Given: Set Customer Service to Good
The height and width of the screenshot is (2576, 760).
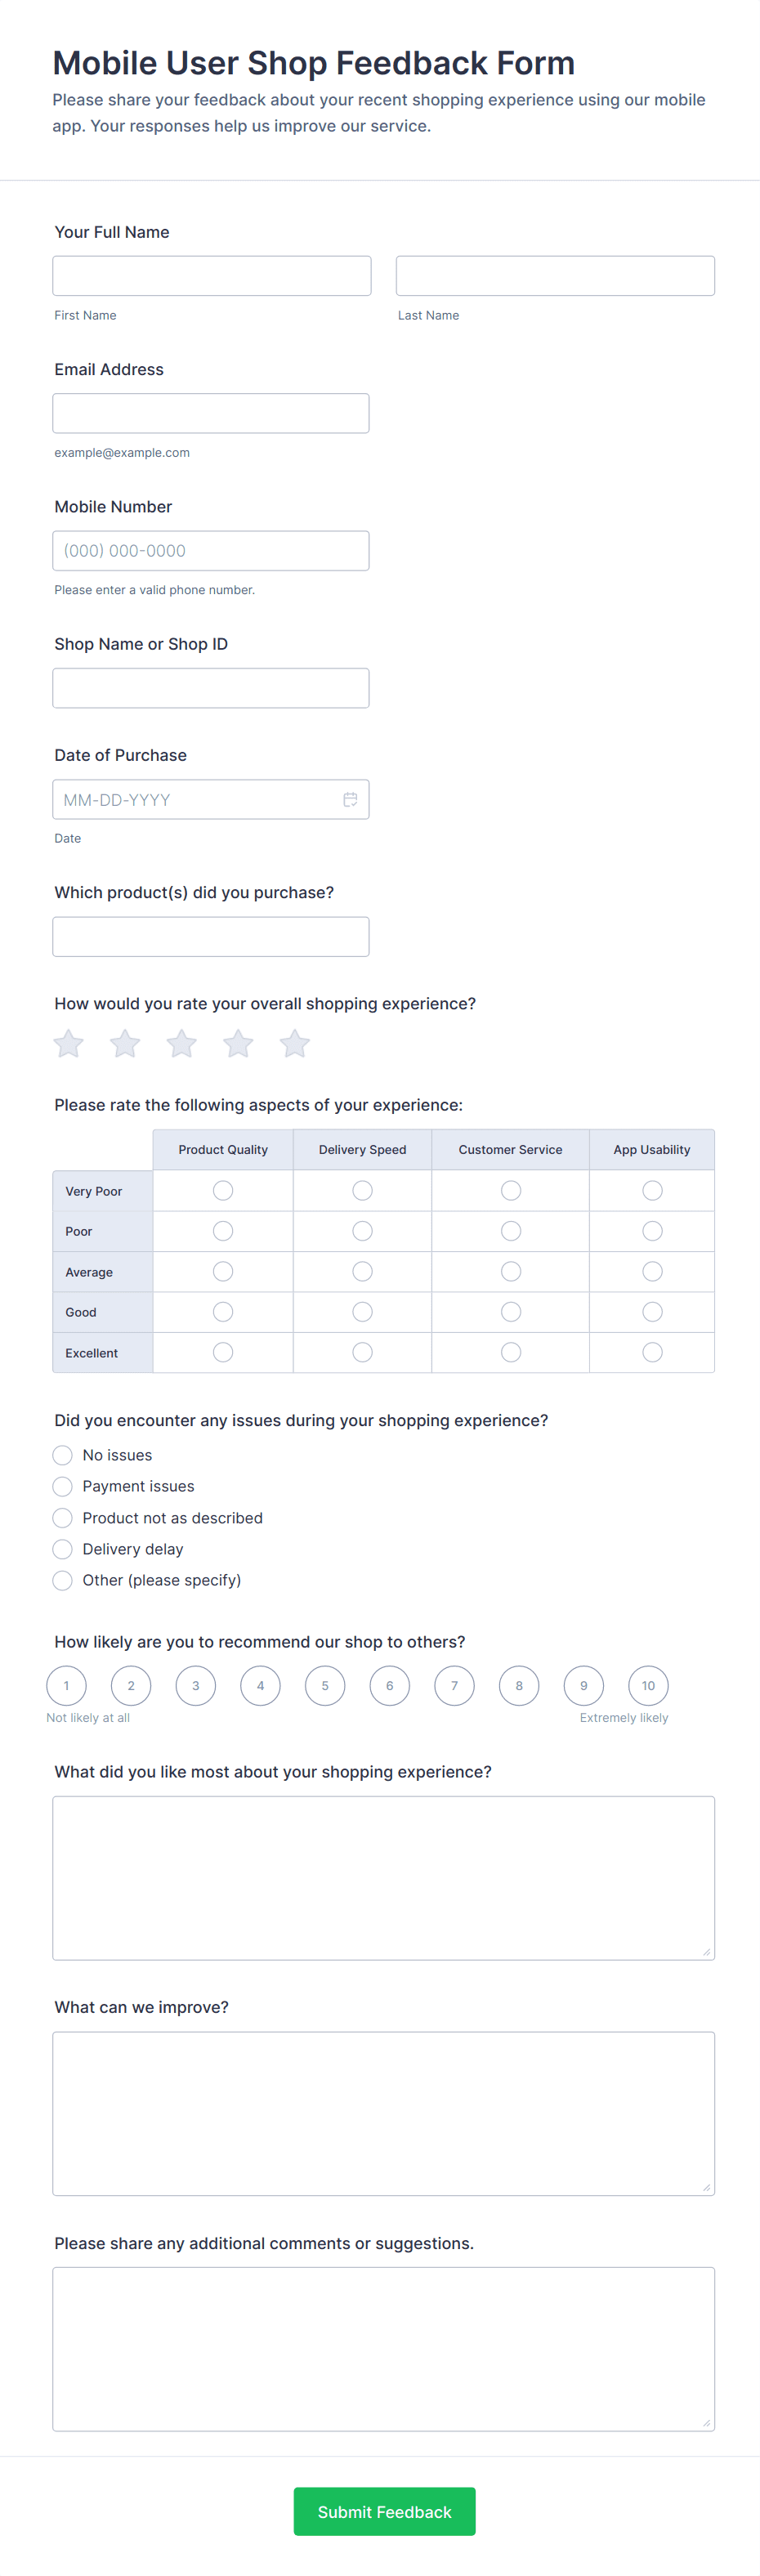Looking at the screenshot, I should (x=510, y=1312).
